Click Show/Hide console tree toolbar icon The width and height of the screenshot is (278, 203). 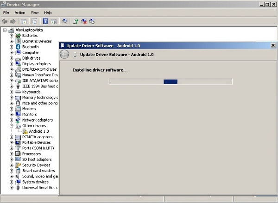tap(24, 21)
